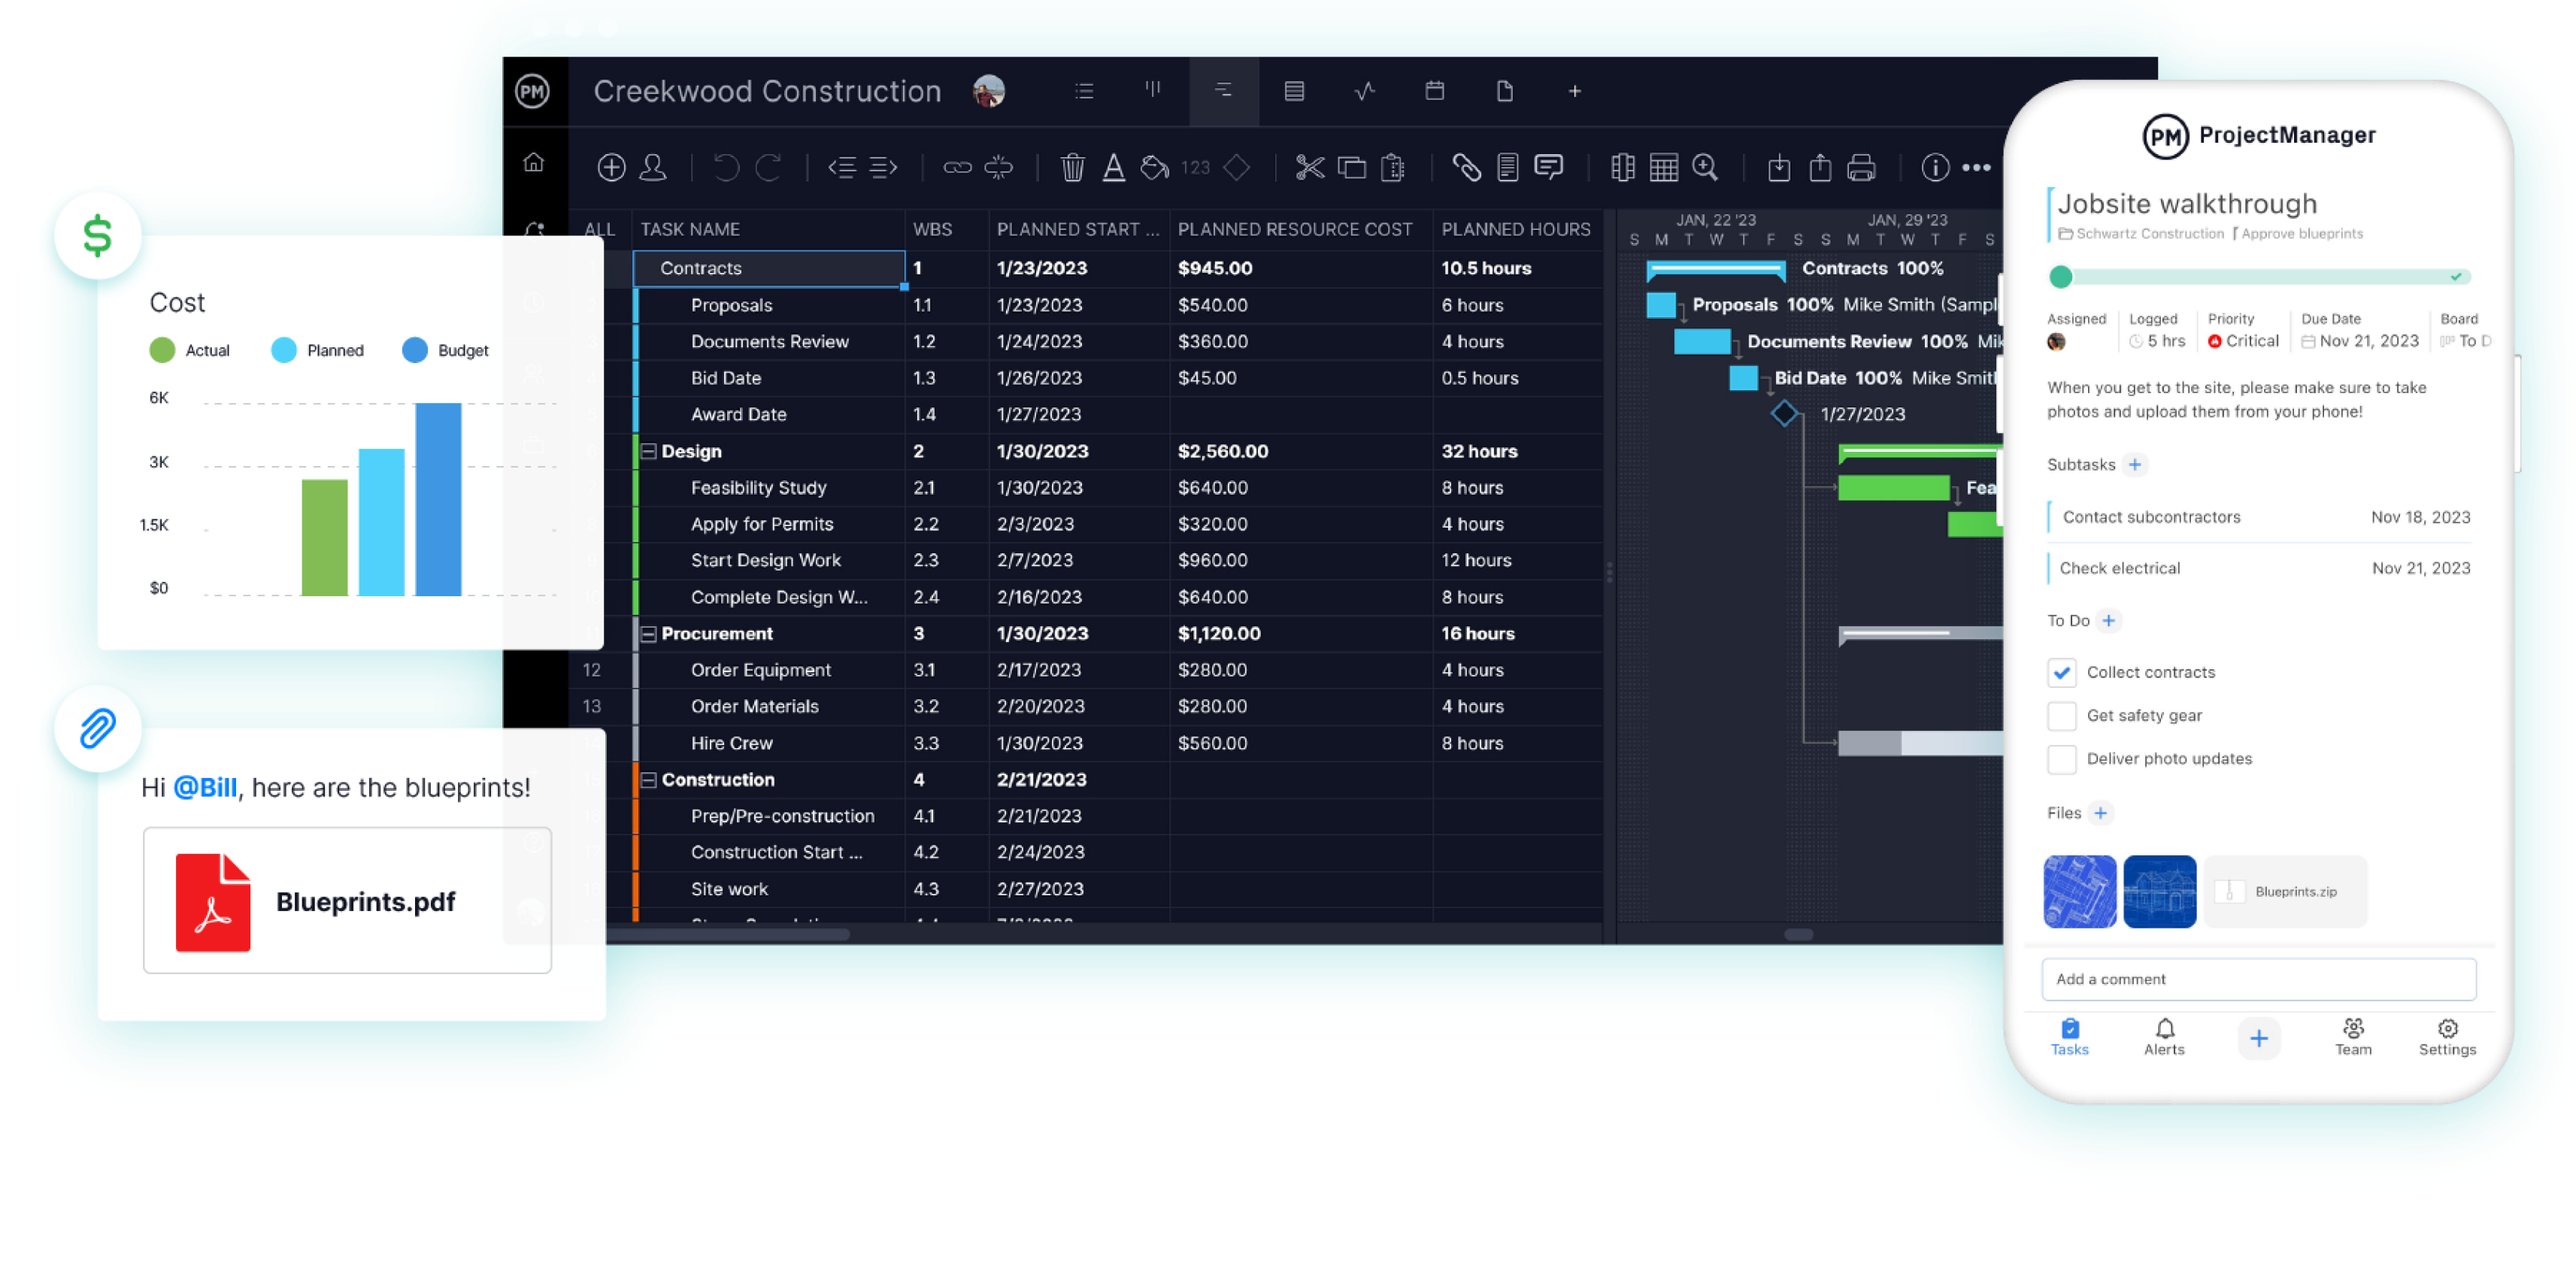
Task: Click the outdent task toolbar icon
Action: [x=842, y=167]
